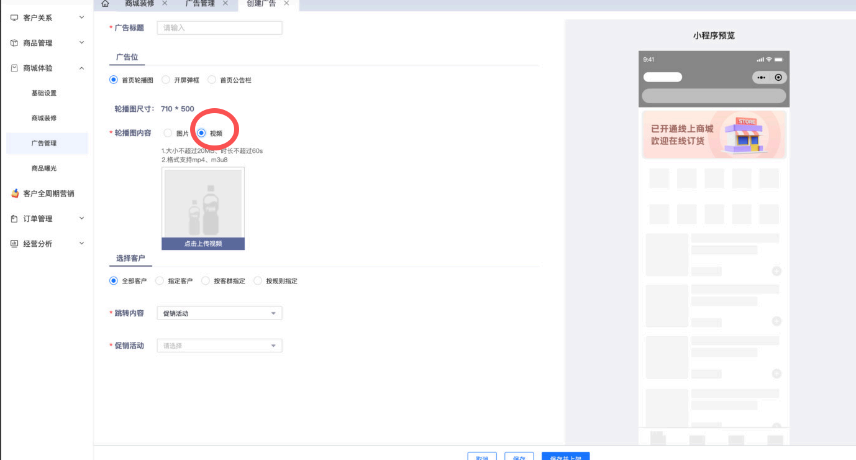Choose the 指定客户 radio option
This screenshot has height=460, width=856.
[x=160, y=281]
